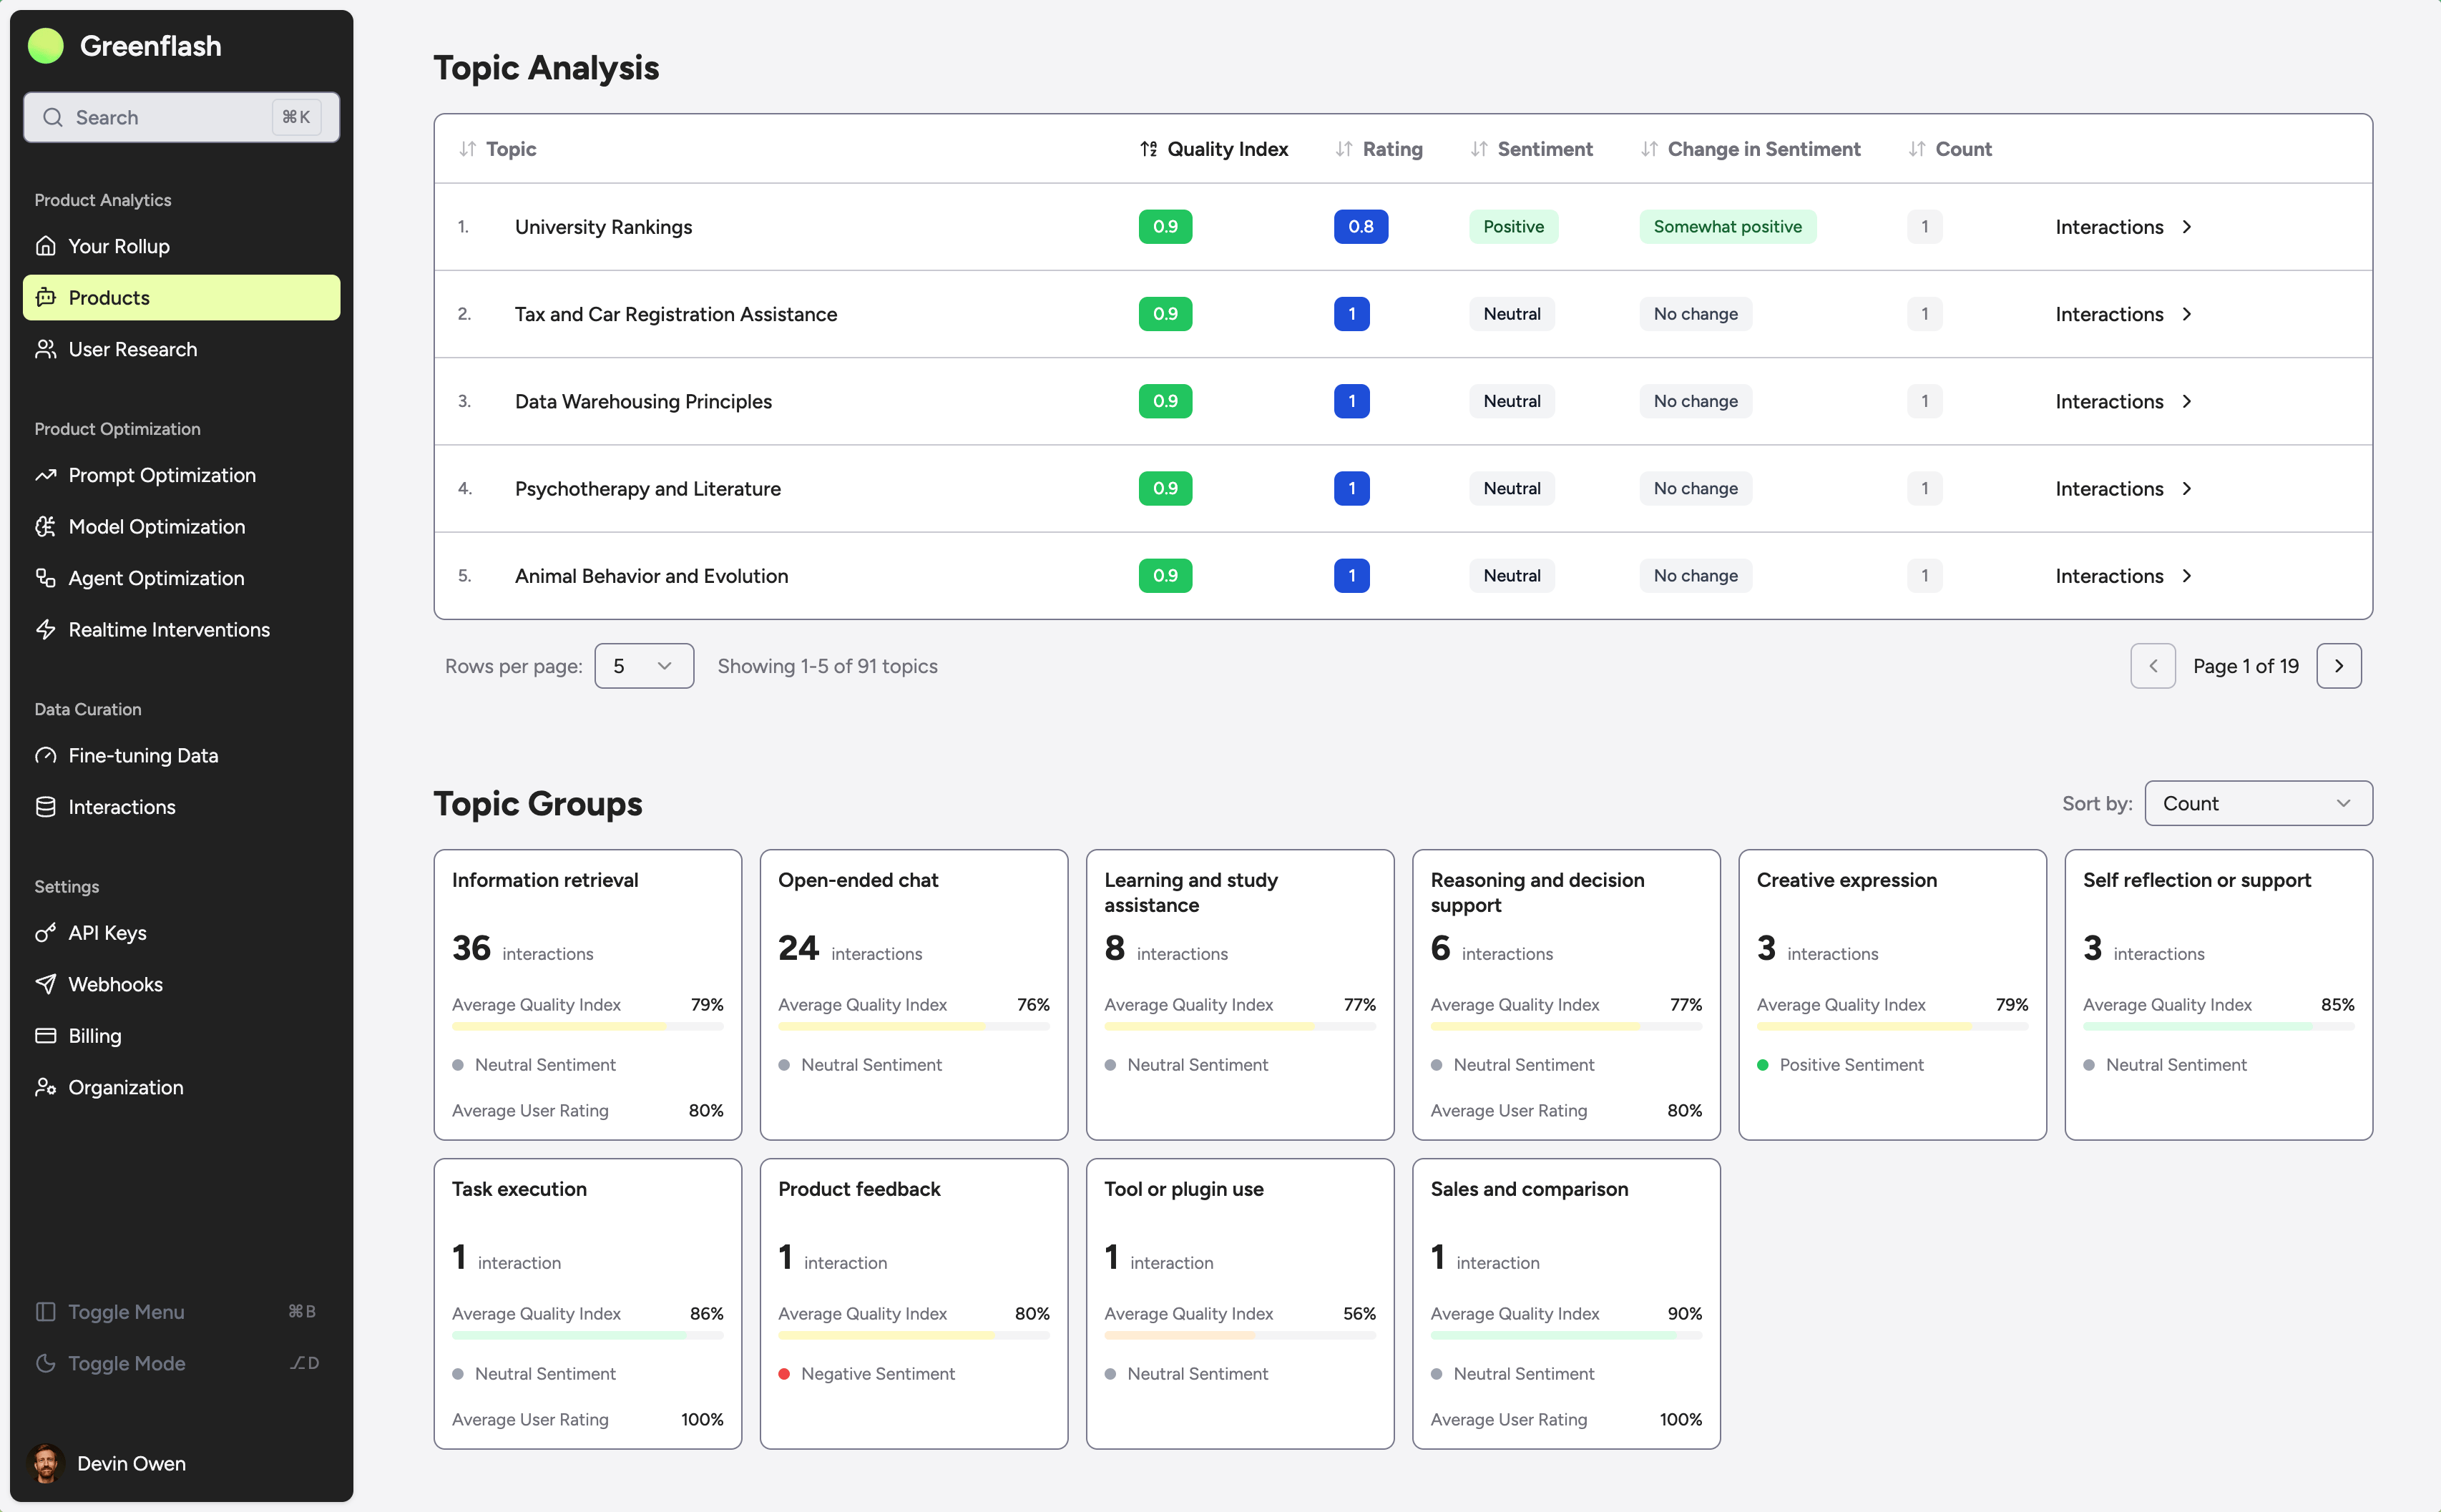Sort table by Topic column
This screenshot has width=2441, height=1512.
[x=497, y=149]
